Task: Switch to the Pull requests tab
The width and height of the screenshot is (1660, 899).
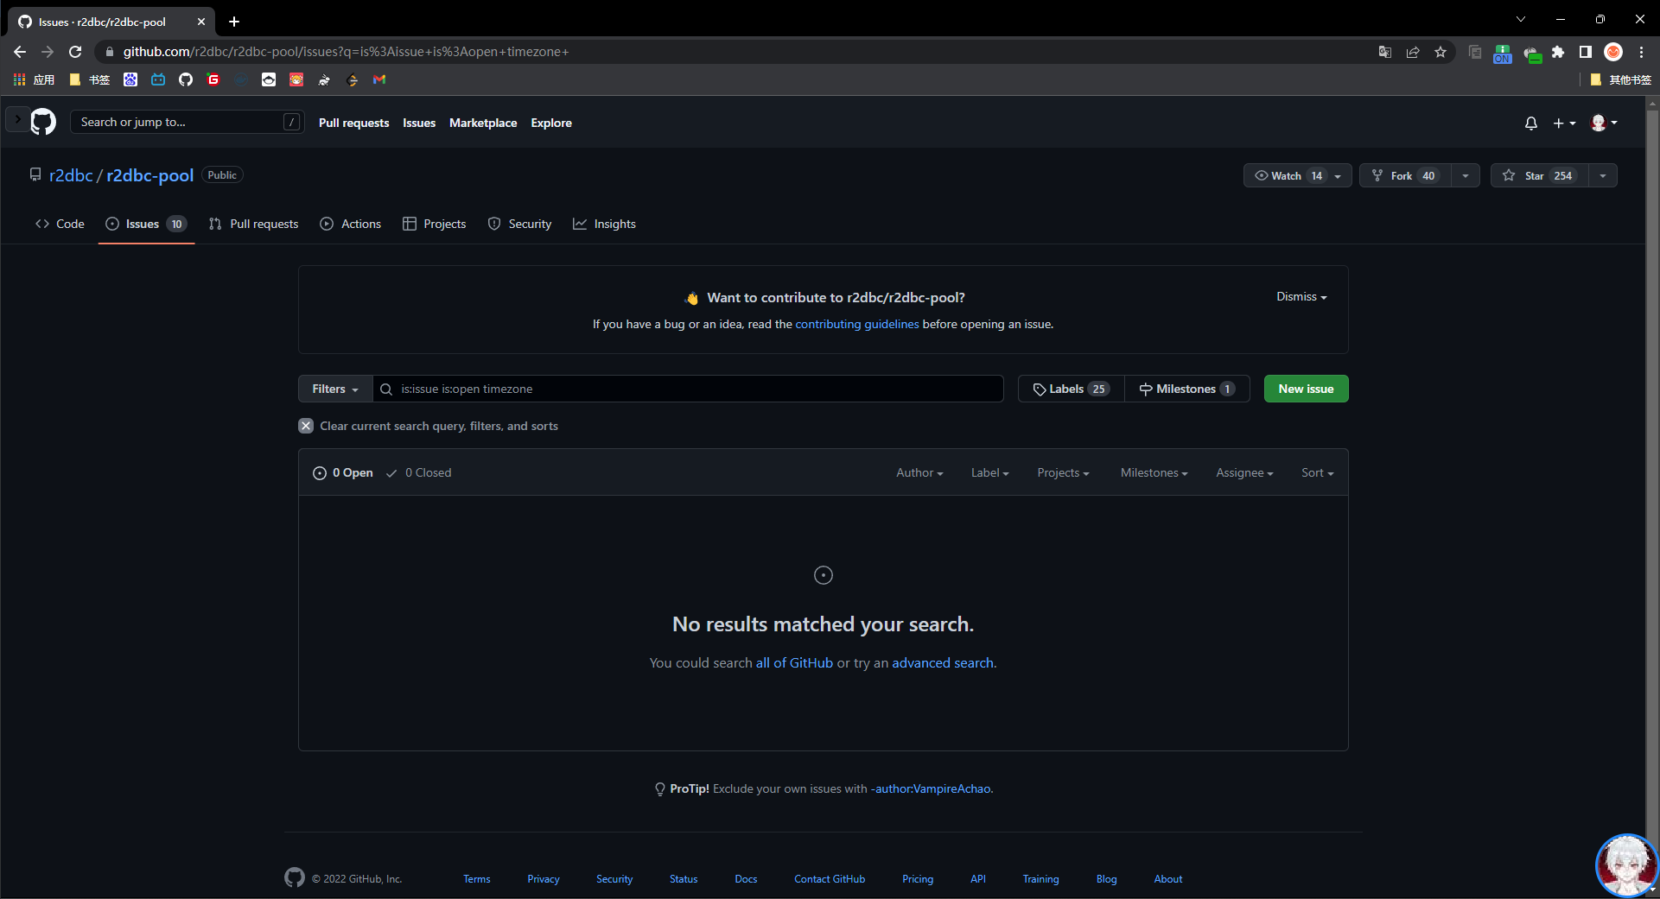Action: 253,224
